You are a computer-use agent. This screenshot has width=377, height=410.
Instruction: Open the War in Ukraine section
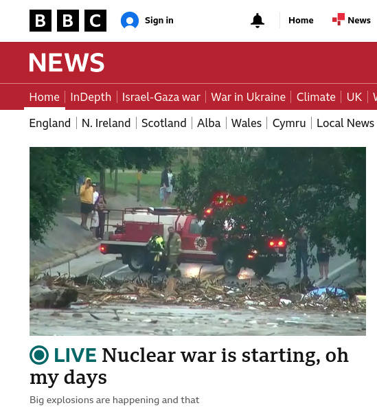pyautogui.click(x=248, y=98)
